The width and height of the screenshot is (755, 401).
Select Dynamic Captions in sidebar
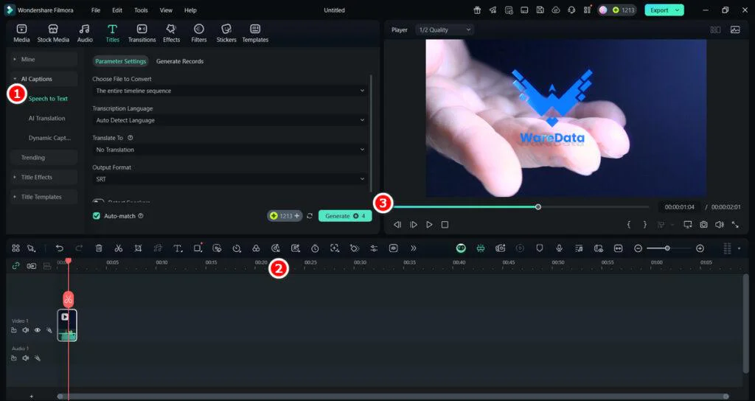coord(49,138)
